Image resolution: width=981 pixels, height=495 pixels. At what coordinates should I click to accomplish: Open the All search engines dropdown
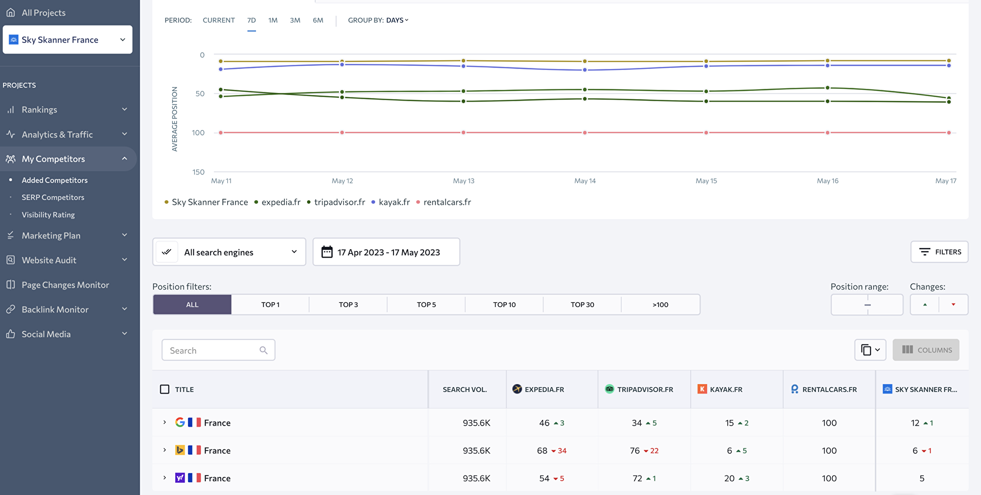tap(229, 252)
